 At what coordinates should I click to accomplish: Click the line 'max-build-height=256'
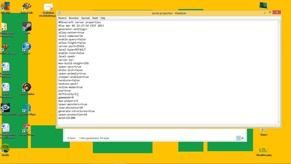click(x=73, y=63)
